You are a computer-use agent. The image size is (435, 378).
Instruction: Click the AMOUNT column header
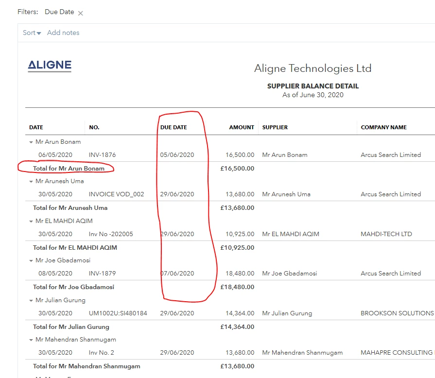coord(242,127)
